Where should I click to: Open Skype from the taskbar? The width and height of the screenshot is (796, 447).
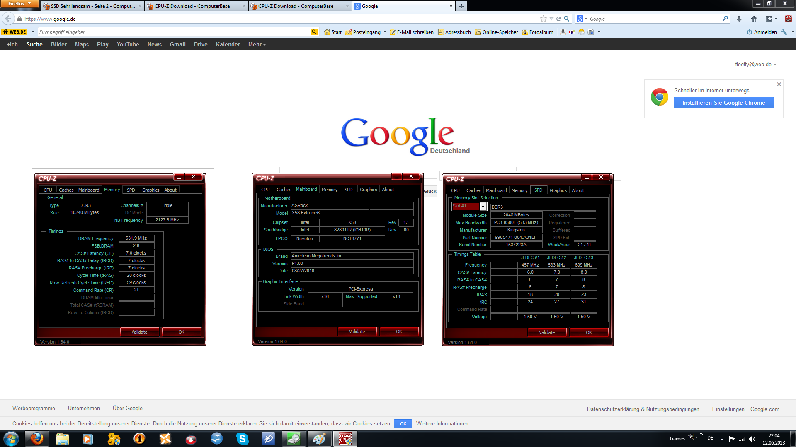point(242,439)
